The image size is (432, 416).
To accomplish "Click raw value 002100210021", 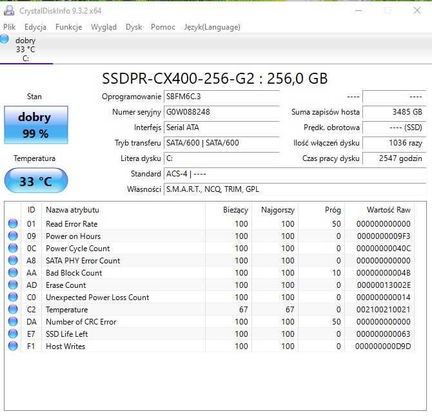I will pos(384,310).
